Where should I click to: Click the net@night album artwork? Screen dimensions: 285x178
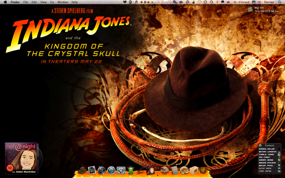tap(20, 158)
